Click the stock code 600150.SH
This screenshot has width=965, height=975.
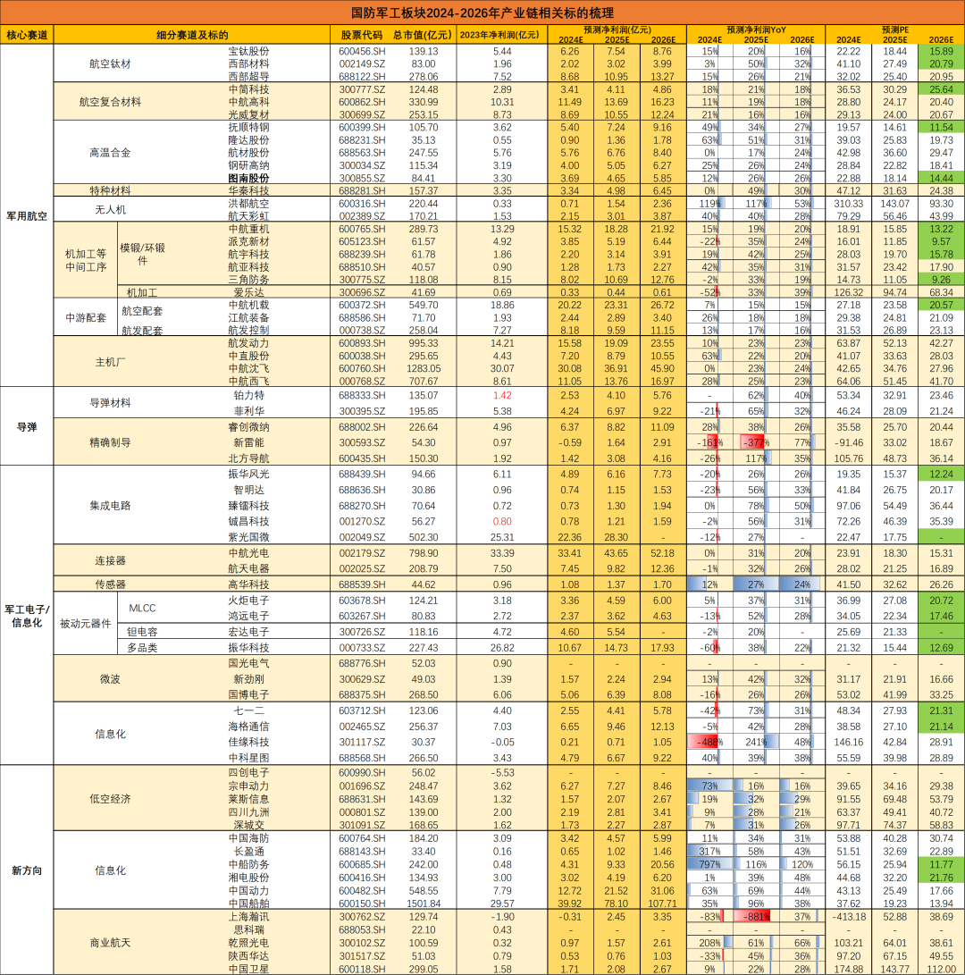362,903
